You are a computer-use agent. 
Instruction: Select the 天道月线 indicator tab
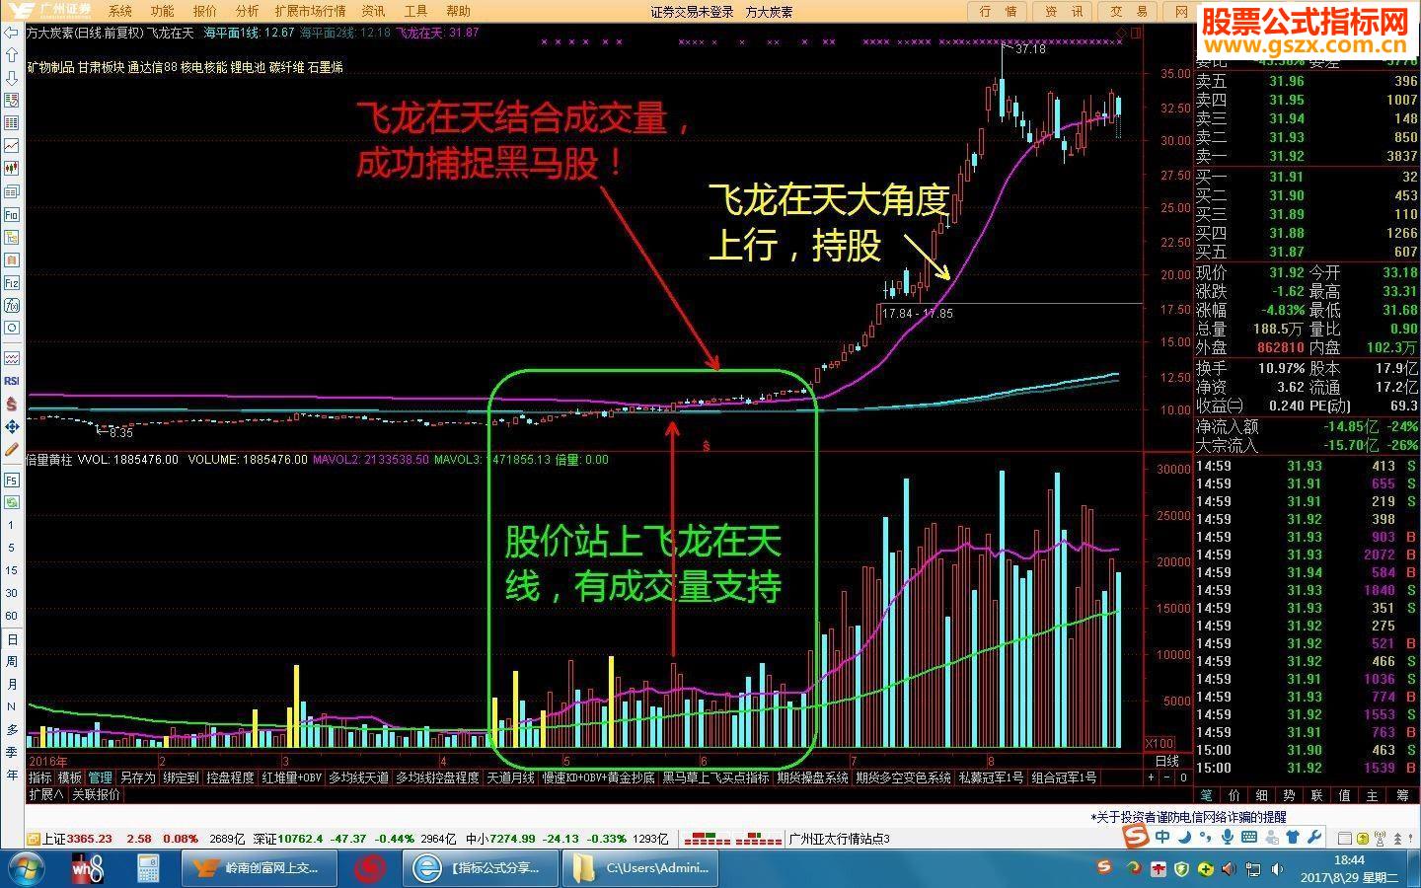pos(511,777)
